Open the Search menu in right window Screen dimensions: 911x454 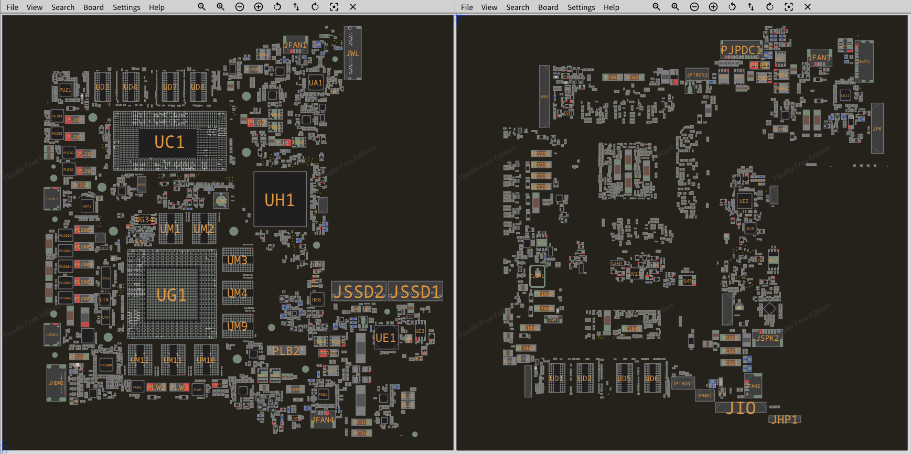(x=518, y=7)
